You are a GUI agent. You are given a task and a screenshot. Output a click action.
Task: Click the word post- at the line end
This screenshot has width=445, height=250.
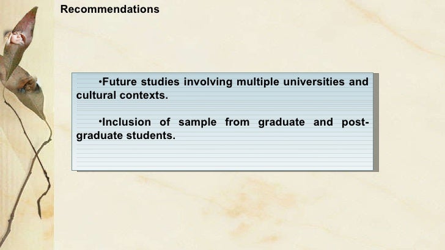pyautogui.click(x=355, y=123)
